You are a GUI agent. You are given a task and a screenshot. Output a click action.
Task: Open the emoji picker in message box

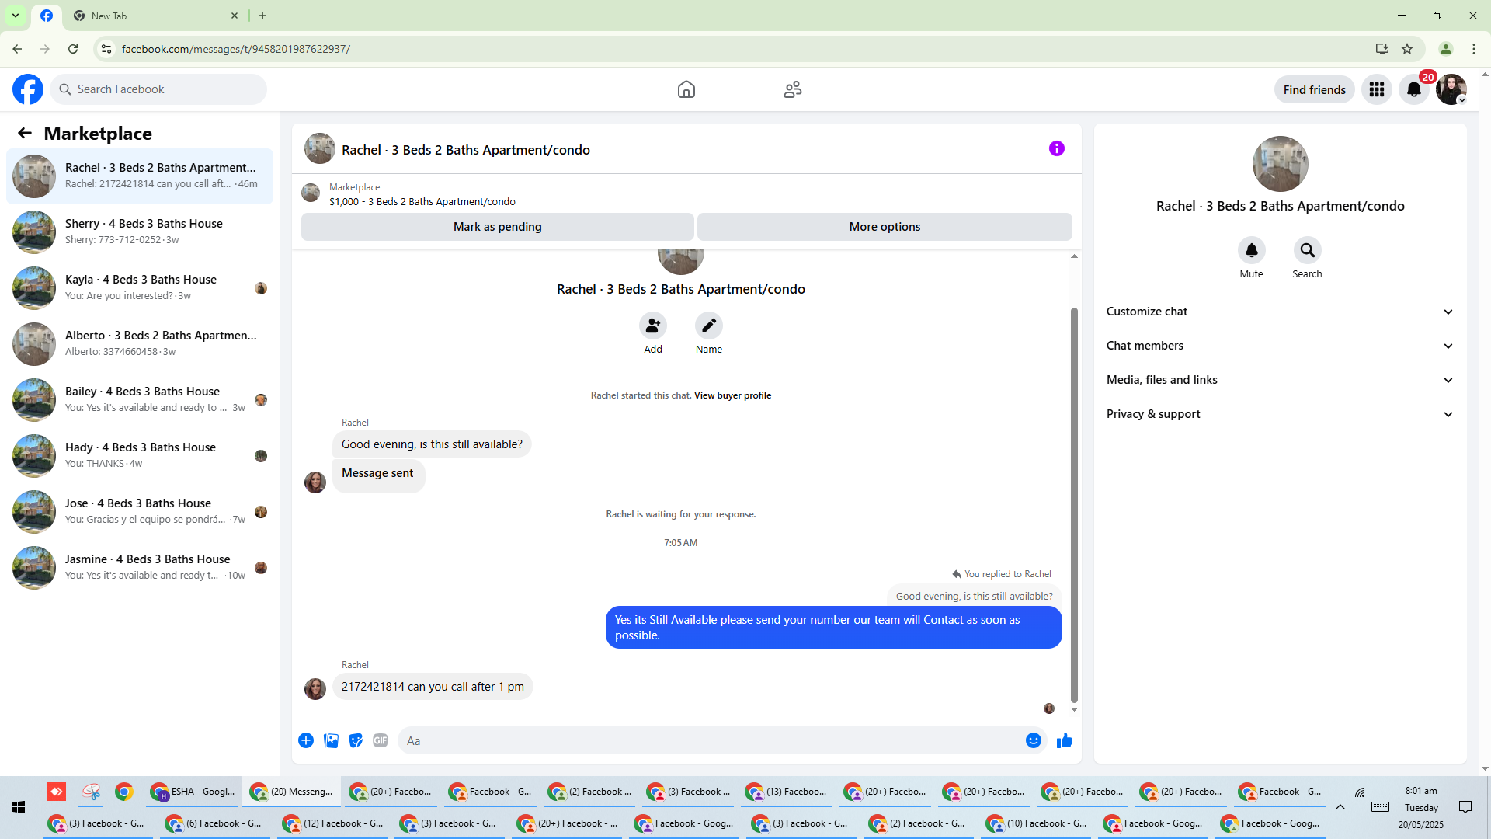(x=1033, y=740)
